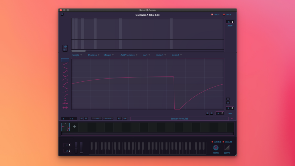Open the Import dropdown menu

coord(161,55)
